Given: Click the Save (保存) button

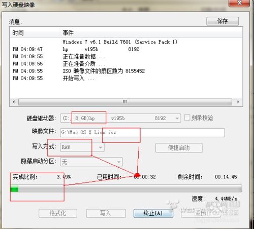Looking at the screenshot, I should point(223,21).
